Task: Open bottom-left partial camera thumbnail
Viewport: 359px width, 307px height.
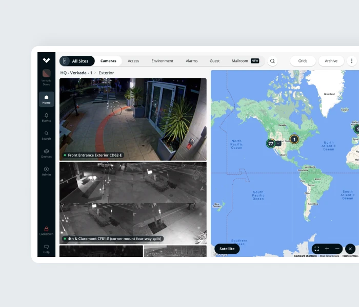Action: pyautogui.click(x=101, y=251)
